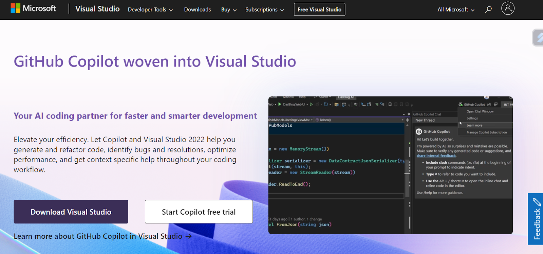The image size is (543, 254).
Task: Click the split editor plus icon
Action: [x=407, y=120]
